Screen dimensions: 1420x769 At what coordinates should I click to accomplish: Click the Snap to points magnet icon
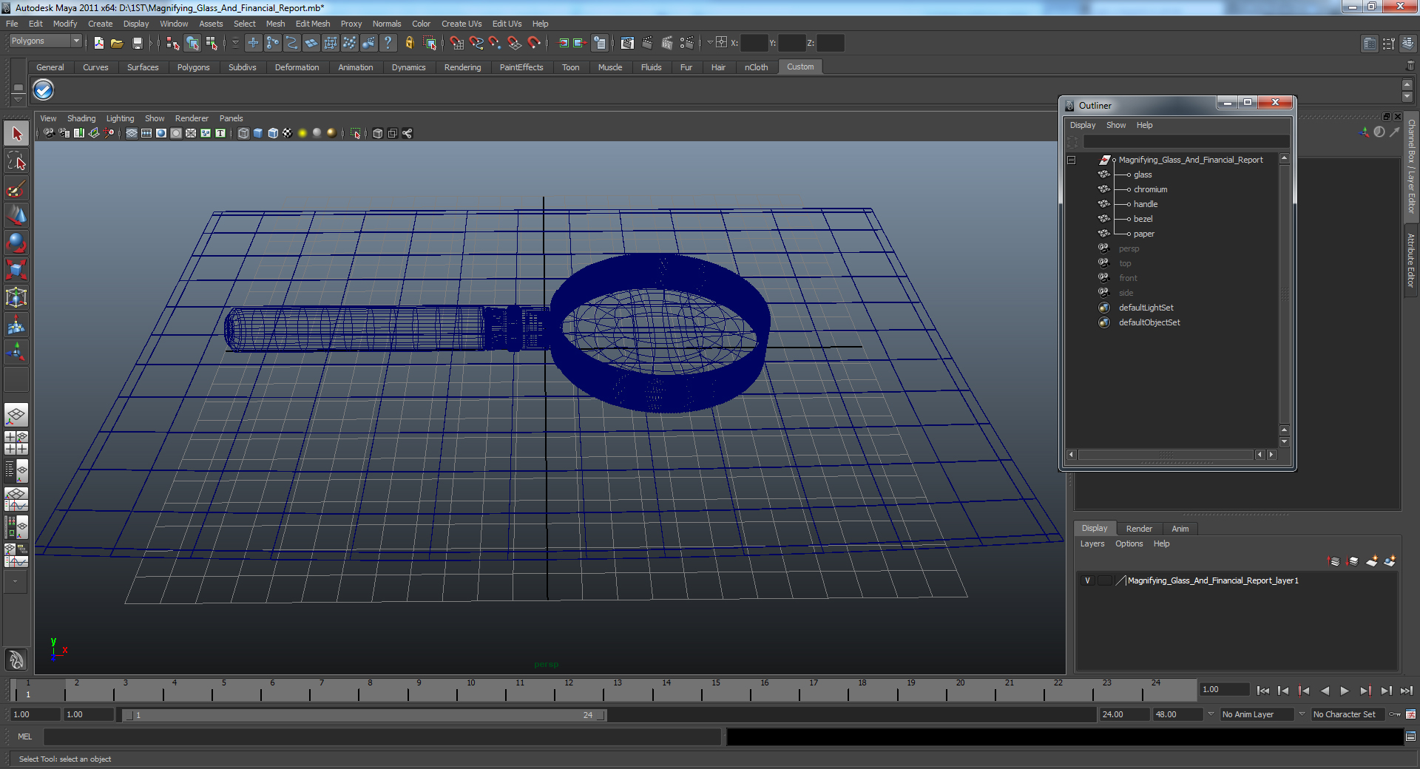coord(496,43)
